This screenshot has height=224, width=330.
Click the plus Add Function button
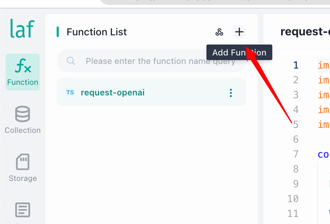(x=239, y=32)
